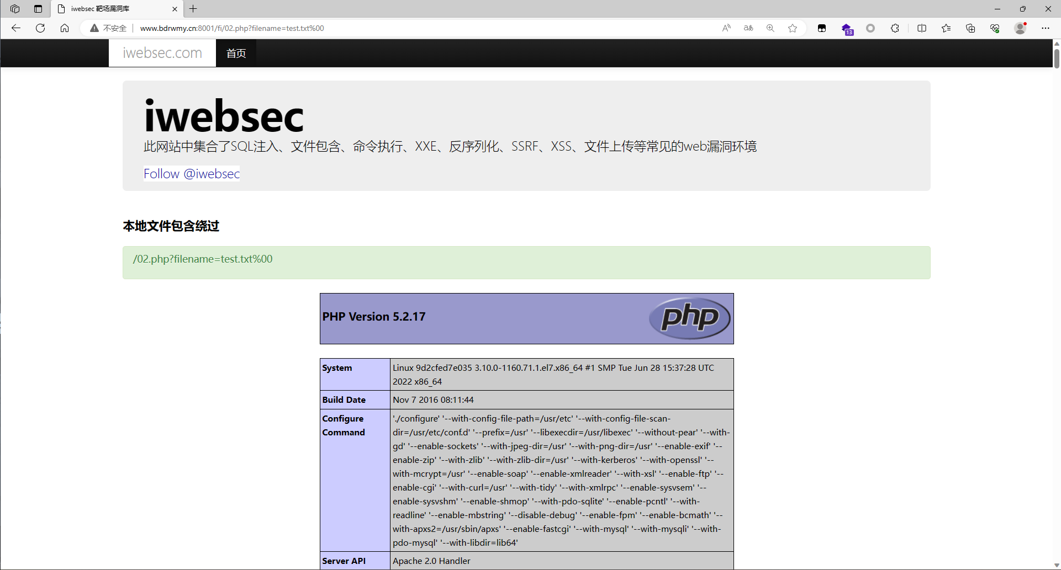Image resolution: width=1061 pixels, height=570 pixels.
Task: Close the iwebsec 靶场漏洞库 tab
Action: tap(175, 9)
